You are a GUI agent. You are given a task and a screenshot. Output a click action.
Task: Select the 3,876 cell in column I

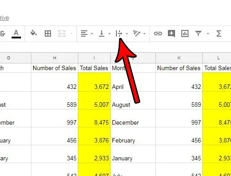point(94,136)
